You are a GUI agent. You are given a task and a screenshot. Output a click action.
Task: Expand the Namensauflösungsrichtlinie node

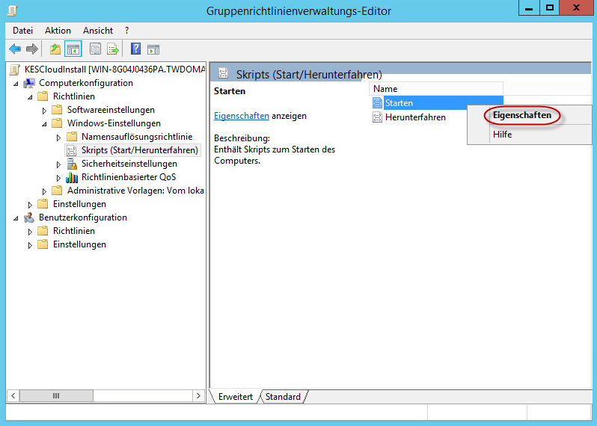58,138
